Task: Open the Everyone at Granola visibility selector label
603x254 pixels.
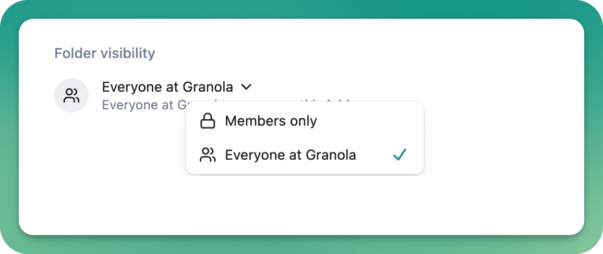Action: [167, 87]
